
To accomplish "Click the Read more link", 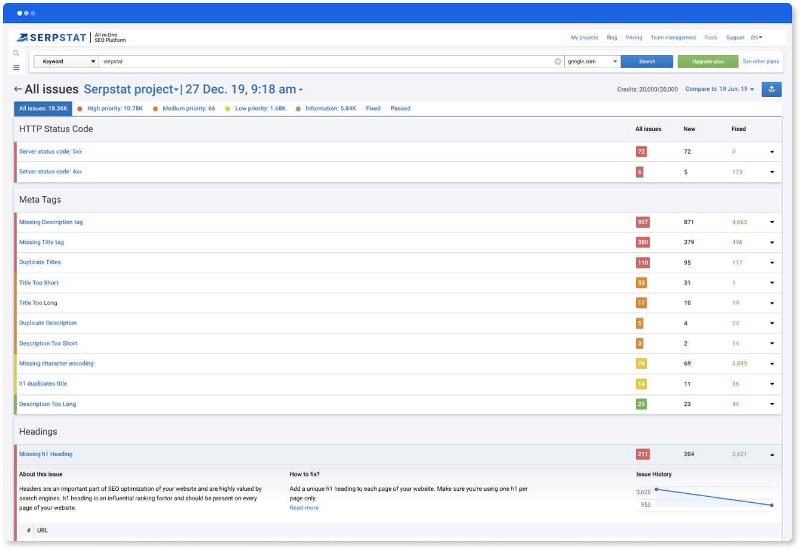I will 304,508.
